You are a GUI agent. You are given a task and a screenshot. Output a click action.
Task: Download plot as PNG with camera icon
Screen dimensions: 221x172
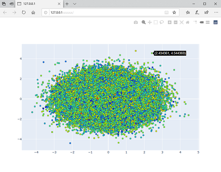coord(136,23)
